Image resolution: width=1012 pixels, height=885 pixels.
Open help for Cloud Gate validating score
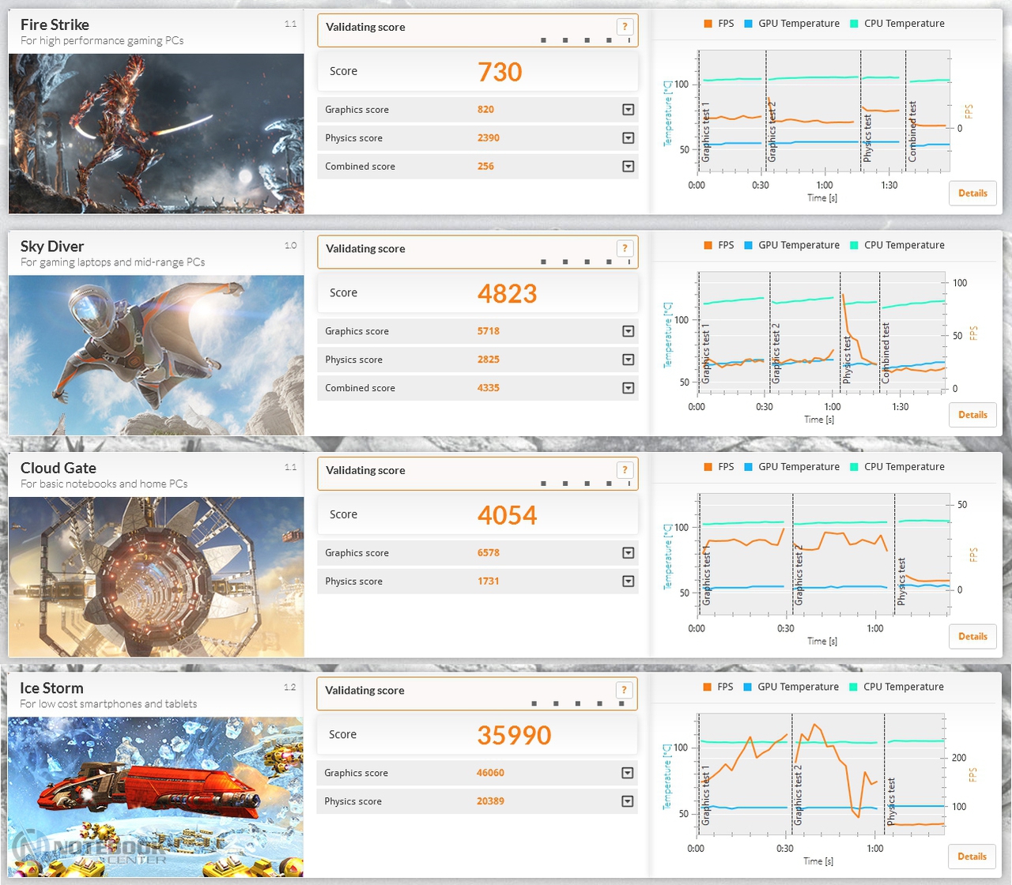click(625, 469)
